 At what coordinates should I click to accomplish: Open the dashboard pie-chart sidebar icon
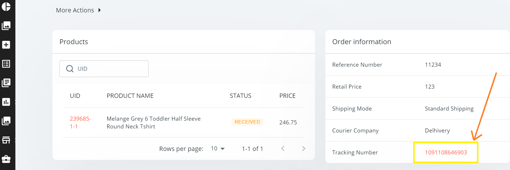(x=6, y=7)
